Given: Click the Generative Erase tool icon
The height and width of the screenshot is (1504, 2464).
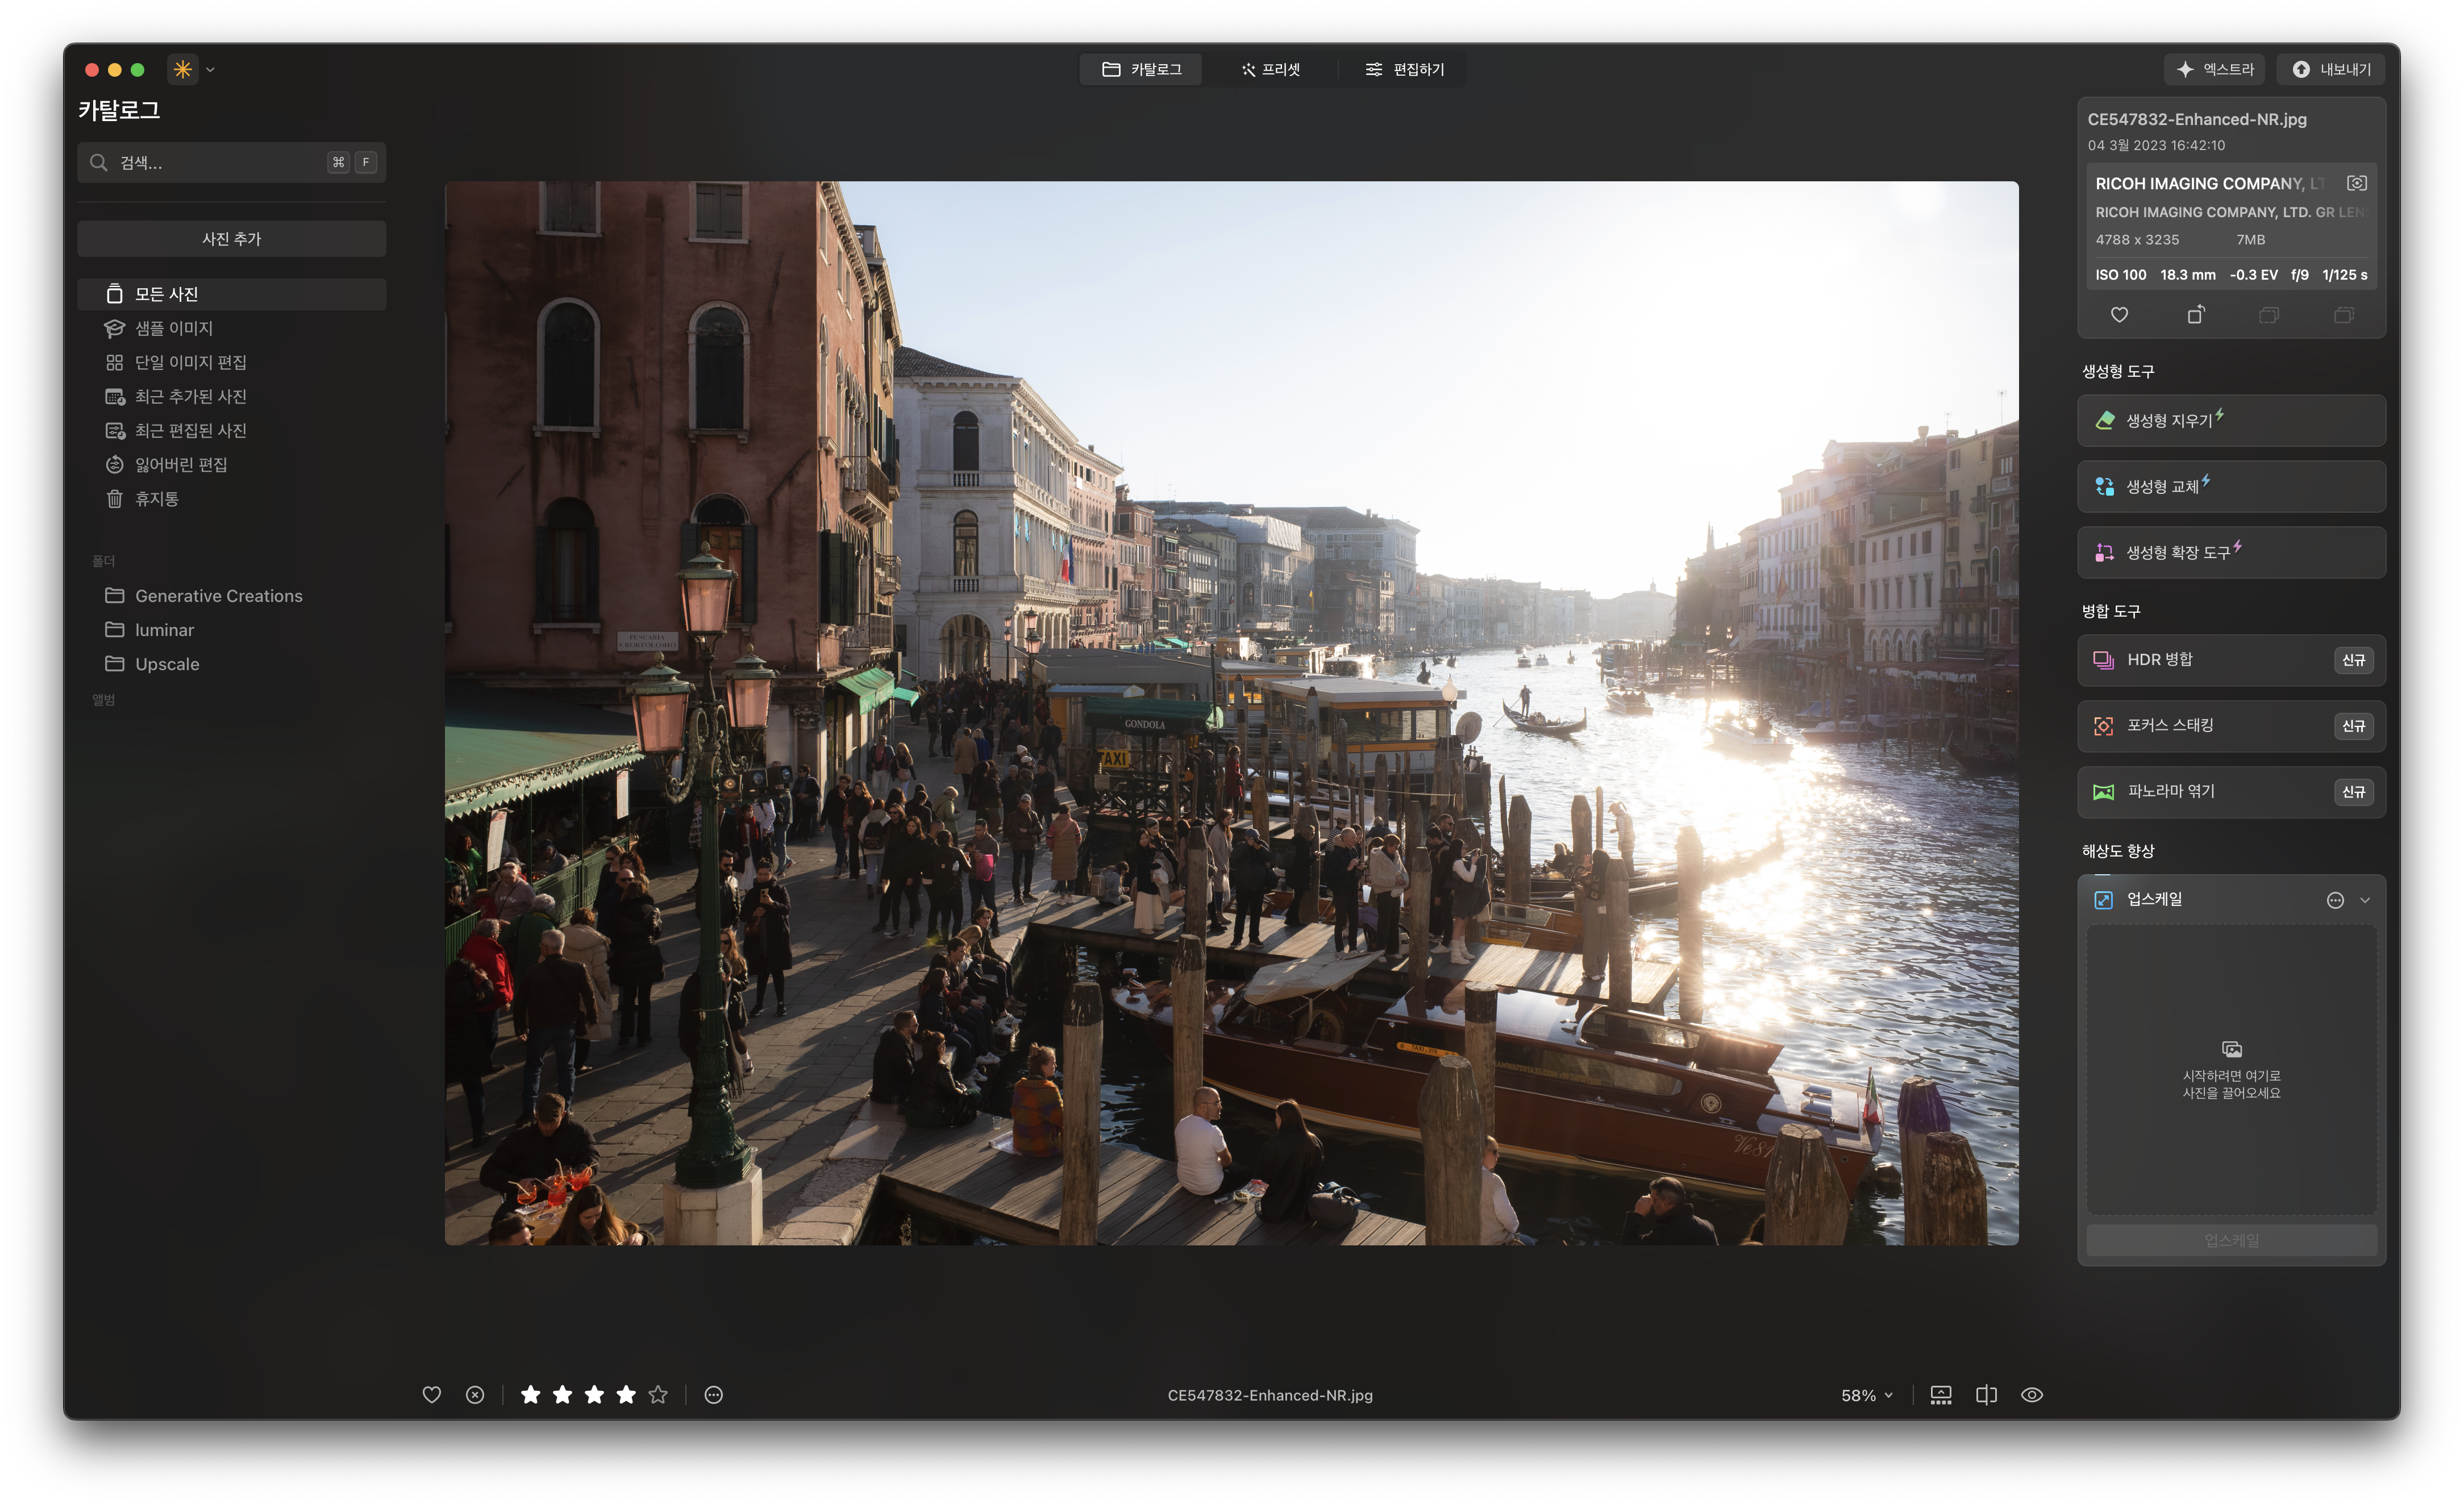Looking at the screenshot, I should (2105, 420).
